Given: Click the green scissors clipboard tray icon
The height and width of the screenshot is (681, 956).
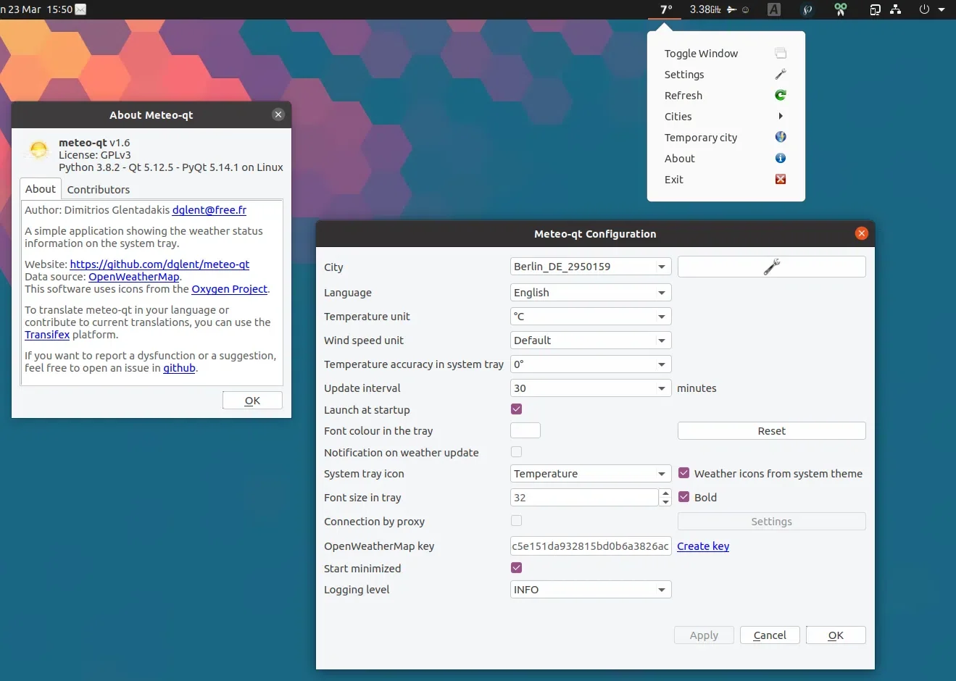Looking at the screenshot, I should point(841,9).
